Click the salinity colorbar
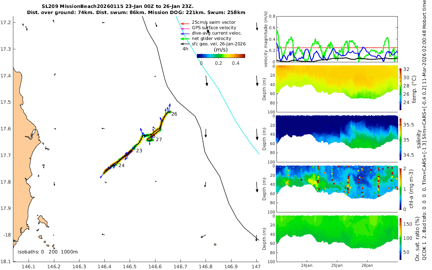432x270 pixels. (401, 139)
